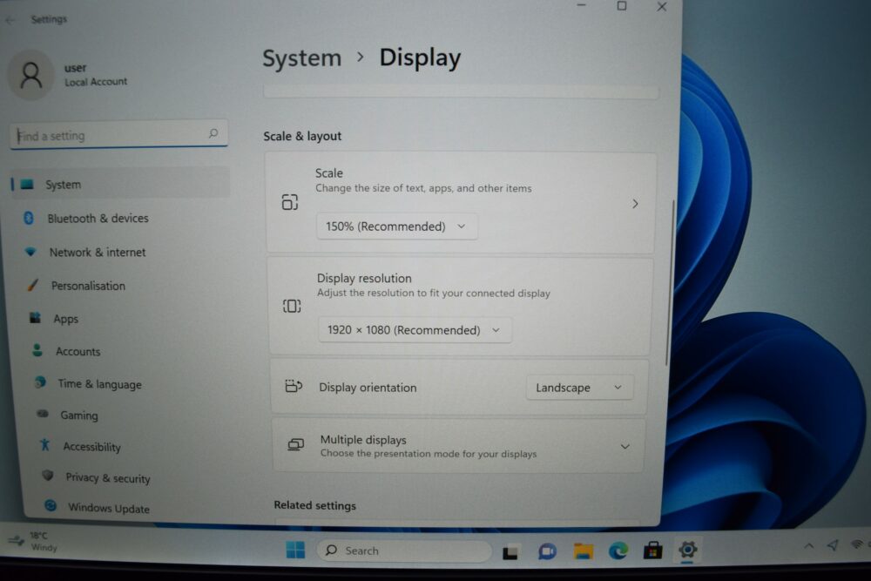Click the Scale setting icon

(x=289, y=202)
